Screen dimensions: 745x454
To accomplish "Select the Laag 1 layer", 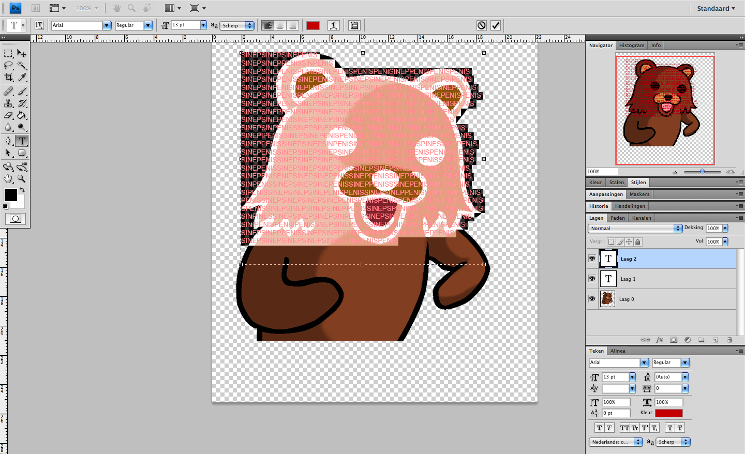I will (661, 279).
